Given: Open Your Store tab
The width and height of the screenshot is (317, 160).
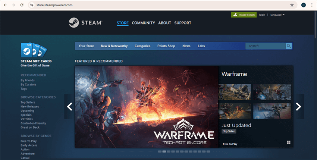Looking at the screenshot, I should click(x=86, y=46).
